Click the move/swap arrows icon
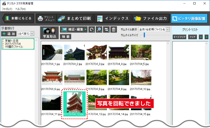Screen dimensions: 210x128 106,29
